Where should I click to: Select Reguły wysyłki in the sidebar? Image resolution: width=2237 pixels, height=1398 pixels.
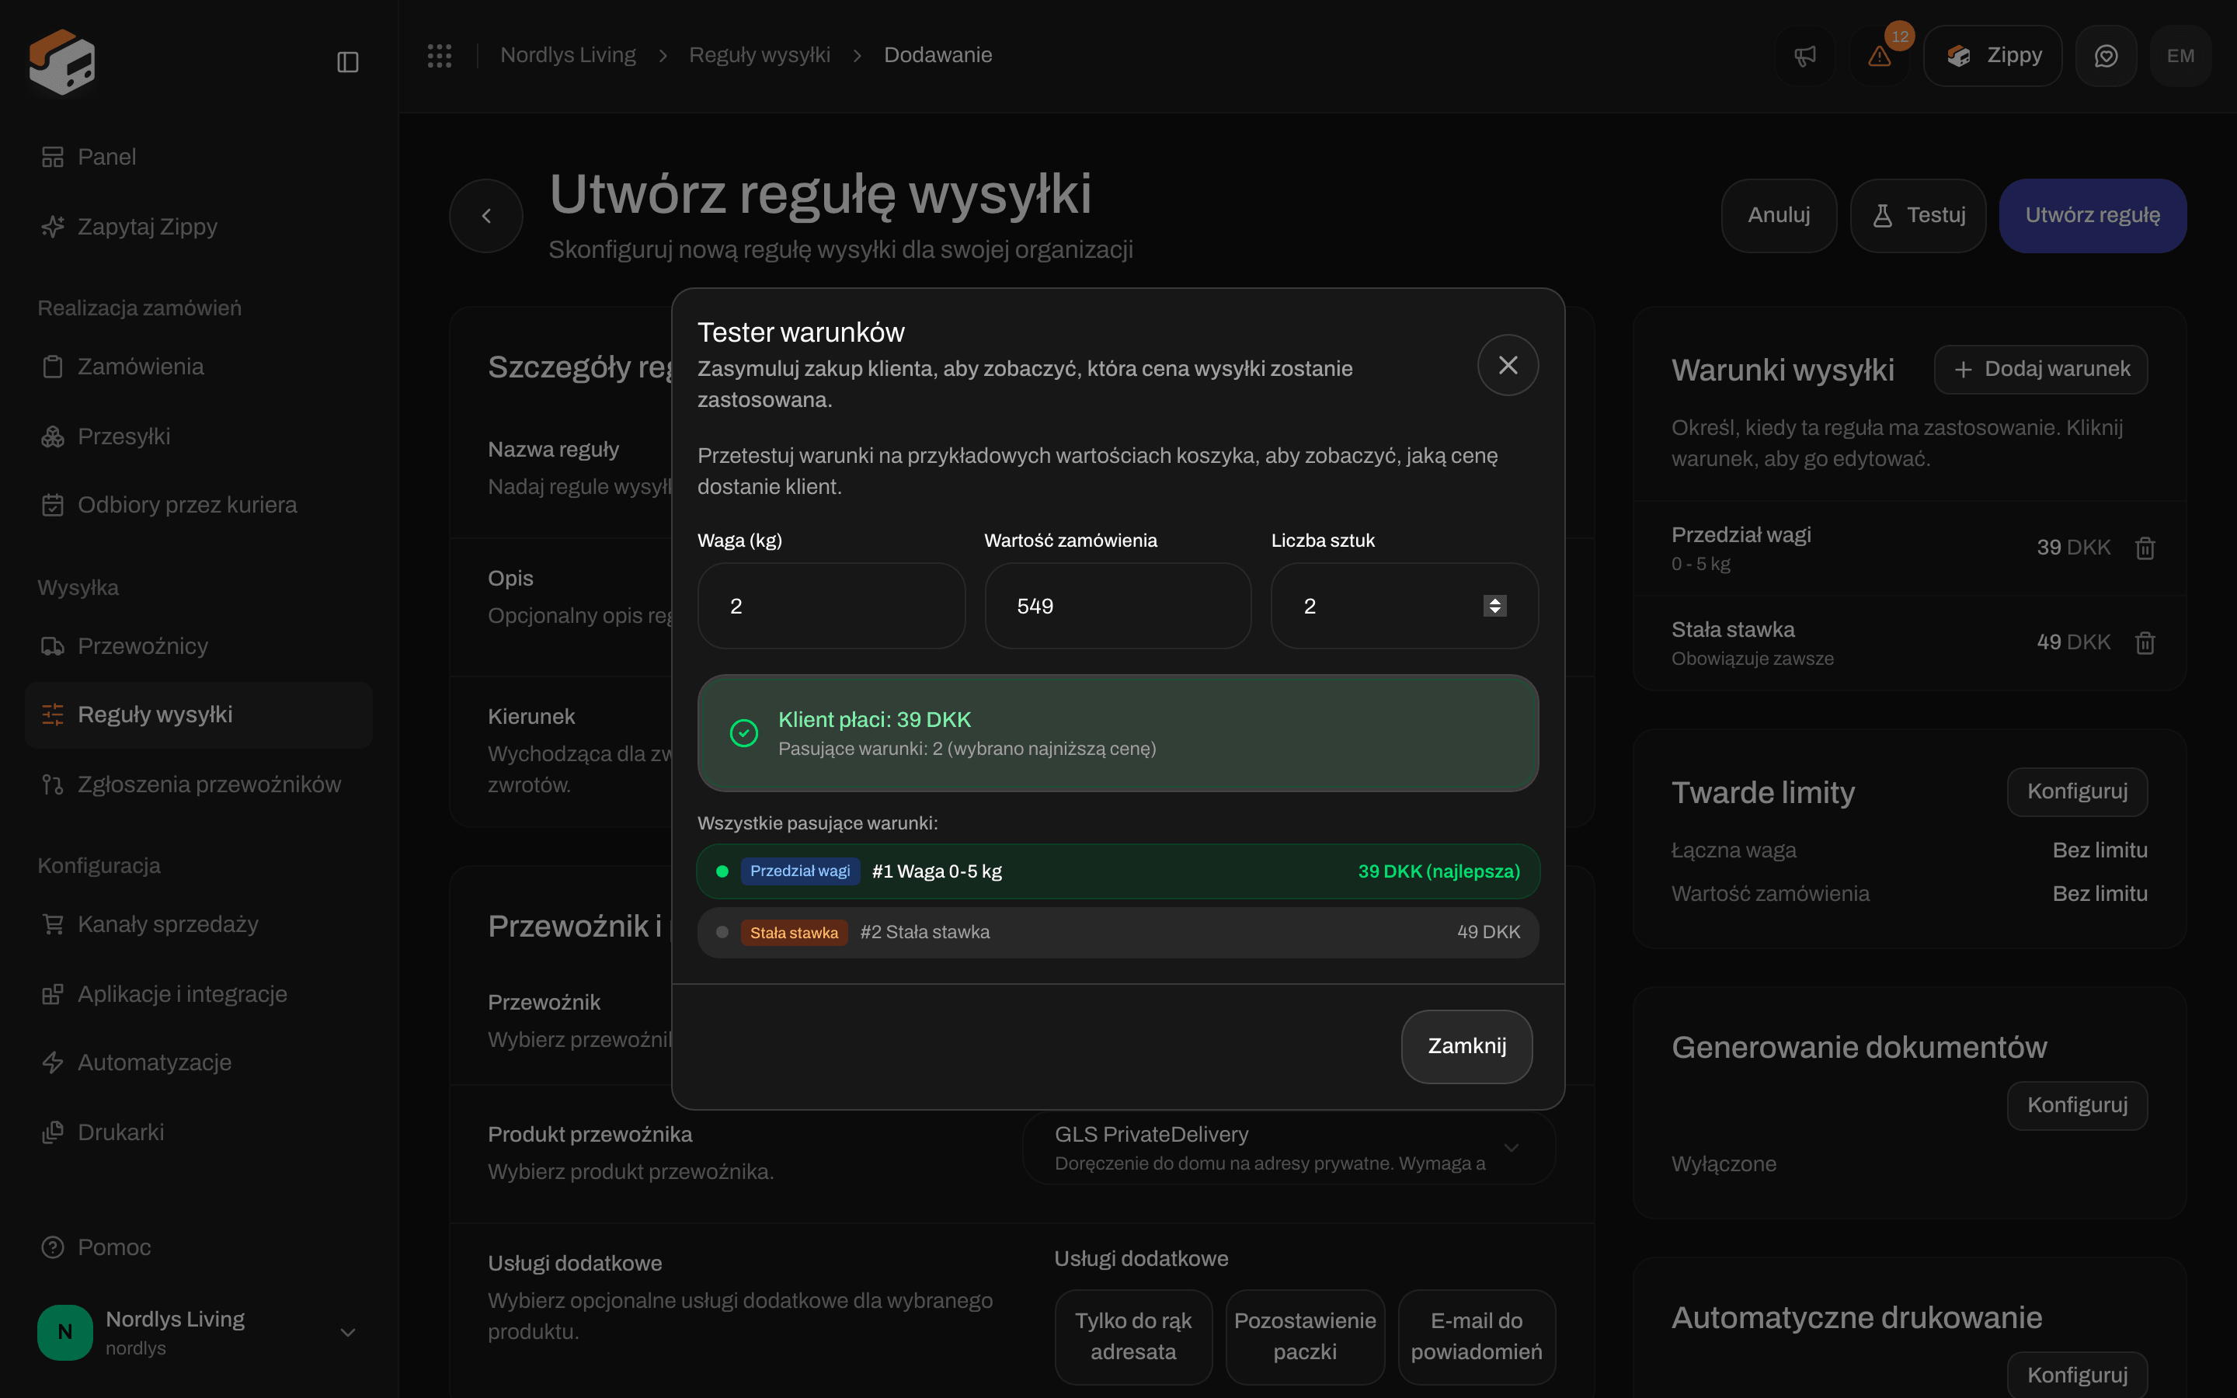pyautogui.click(x=199, y=715)
